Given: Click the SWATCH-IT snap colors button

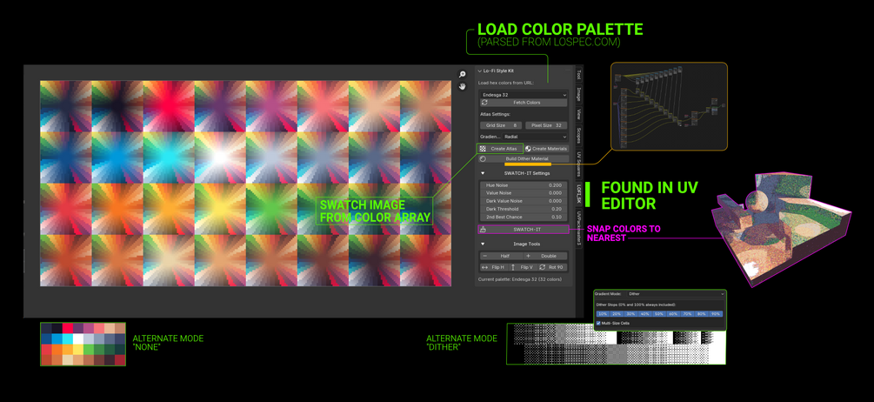Looking at the screenshot, I should point(524,229).
